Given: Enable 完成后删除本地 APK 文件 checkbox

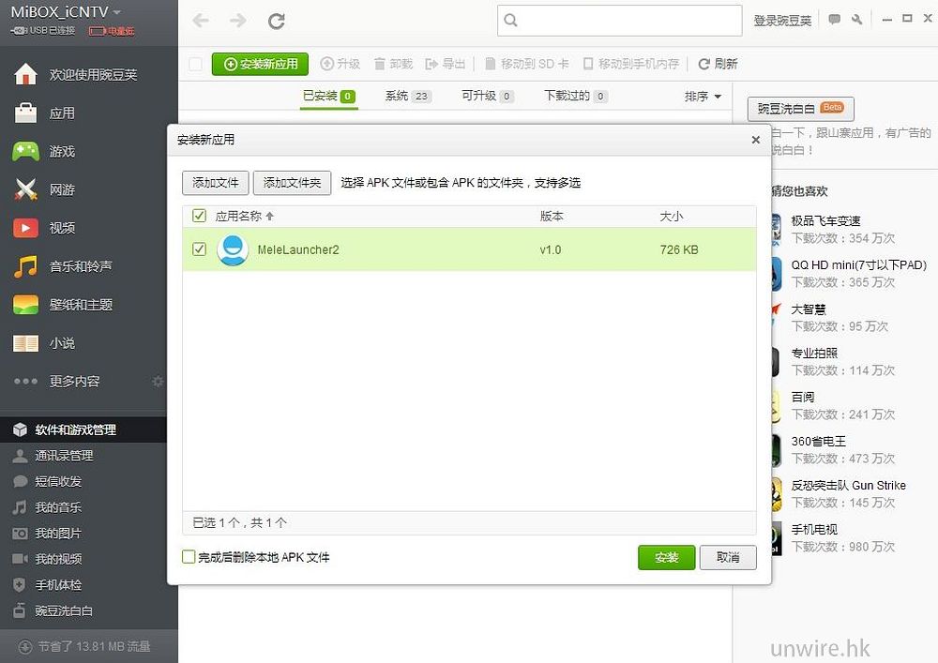Looking at the screenshot, I should (189, 557).
